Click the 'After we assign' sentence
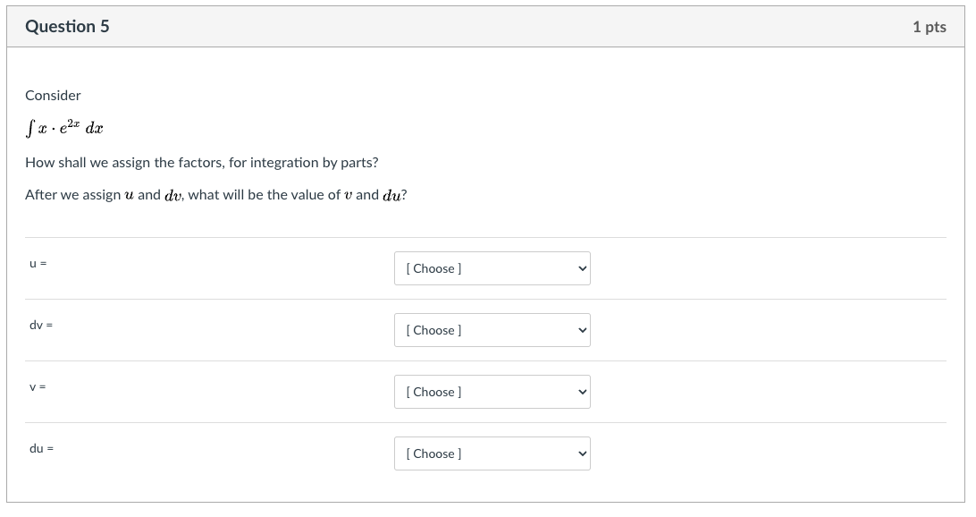Screen dimensions: 976x517 [215, 195]
